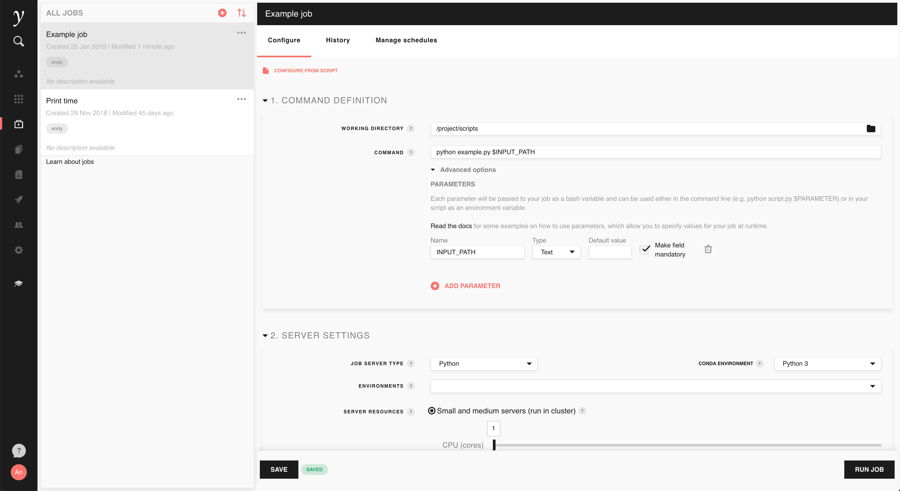Open the Job Server Type dropdown
The width and height of the screenshot is (900, 491).
pos(484,364)
